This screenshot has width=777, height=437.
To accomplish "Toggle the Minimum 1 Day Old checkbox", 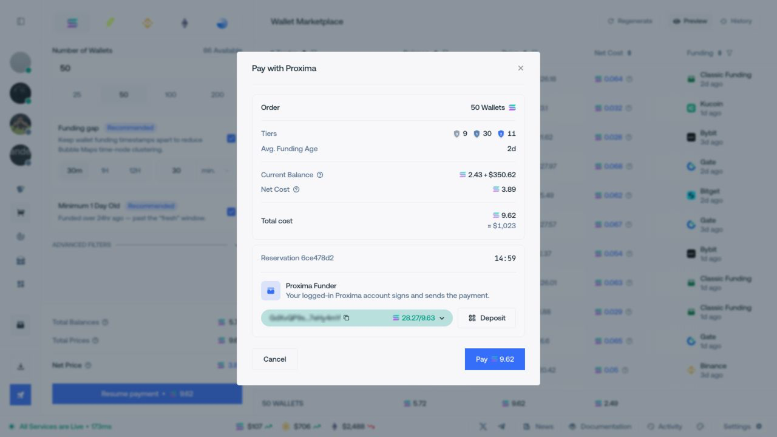I will tap(231, 212).
